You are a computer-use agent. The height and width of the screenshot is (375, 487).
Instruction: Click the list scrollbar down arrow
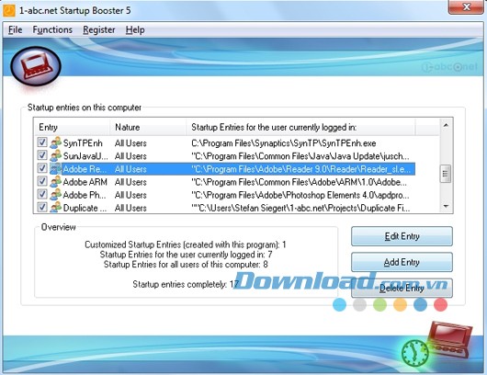coord(446,206)
